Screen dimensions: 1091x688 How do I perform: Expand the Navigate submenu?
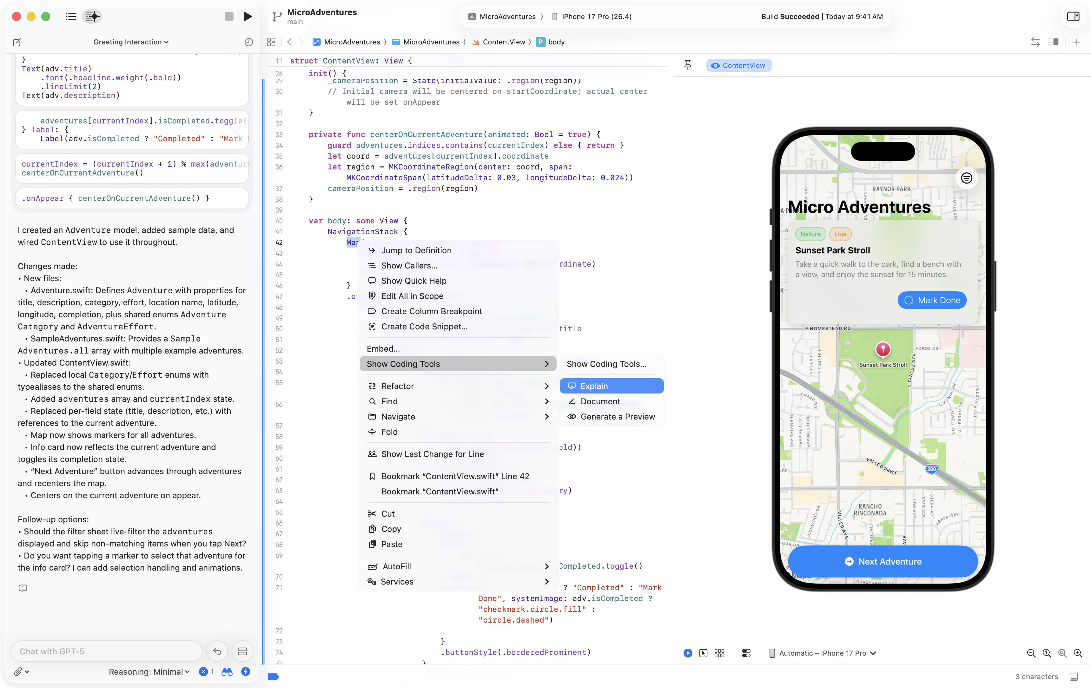pyautogui.click(x=458, y=417)
